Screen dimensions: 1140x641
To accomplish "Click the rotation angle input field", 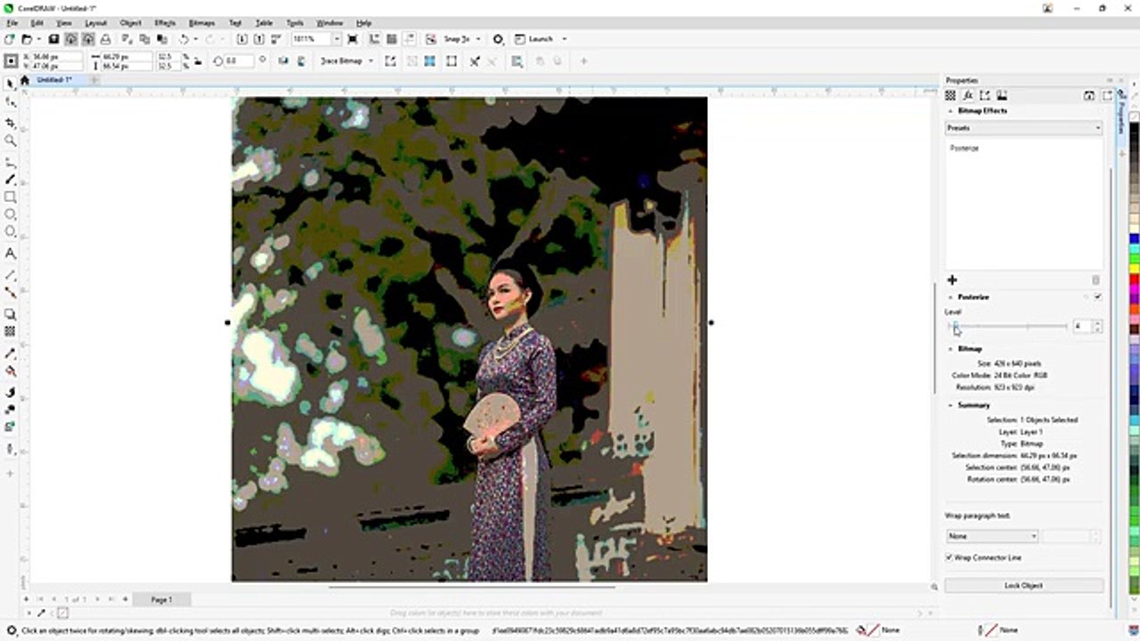I will pyautogui.click(x=240, y=61).
